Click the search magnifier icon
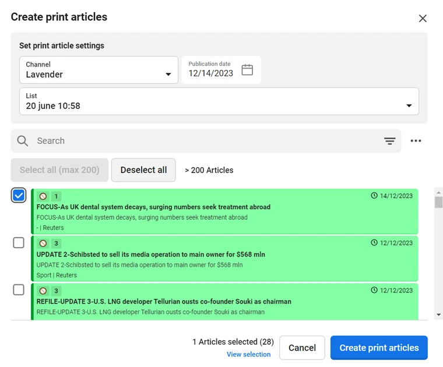Viewport: 443px width, 367px height. pos(23,141)
